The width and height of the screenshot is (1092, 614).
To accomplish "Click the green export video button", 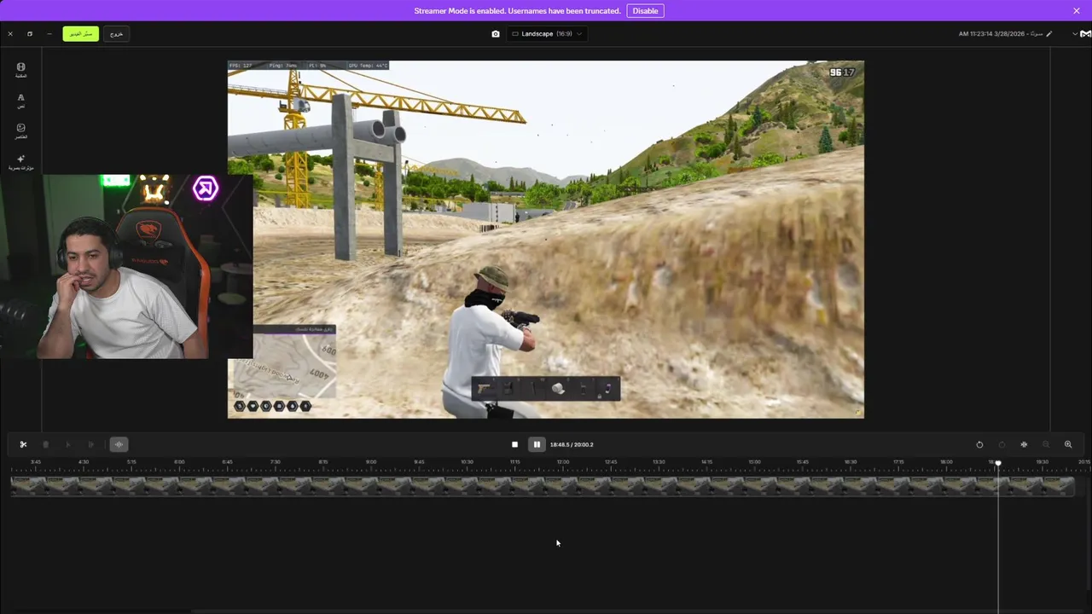I will point(80,34).
